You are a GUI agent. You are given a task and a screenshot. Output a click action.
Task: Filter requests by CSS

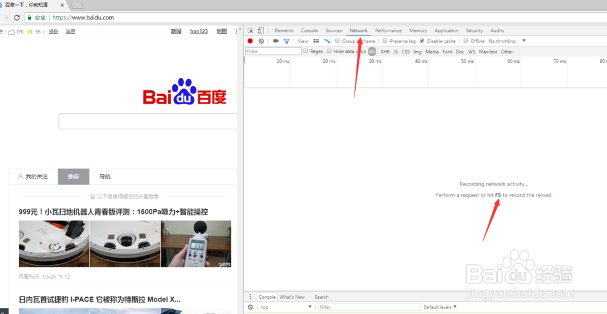click(405, 52)
